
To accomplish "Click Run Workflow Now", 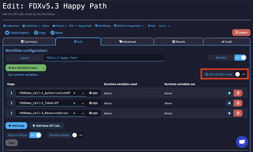I will tap(23, 68).
